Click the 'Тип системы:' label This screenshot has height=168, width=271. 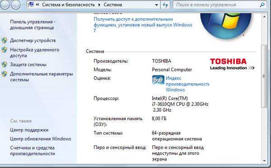[108, 133]
